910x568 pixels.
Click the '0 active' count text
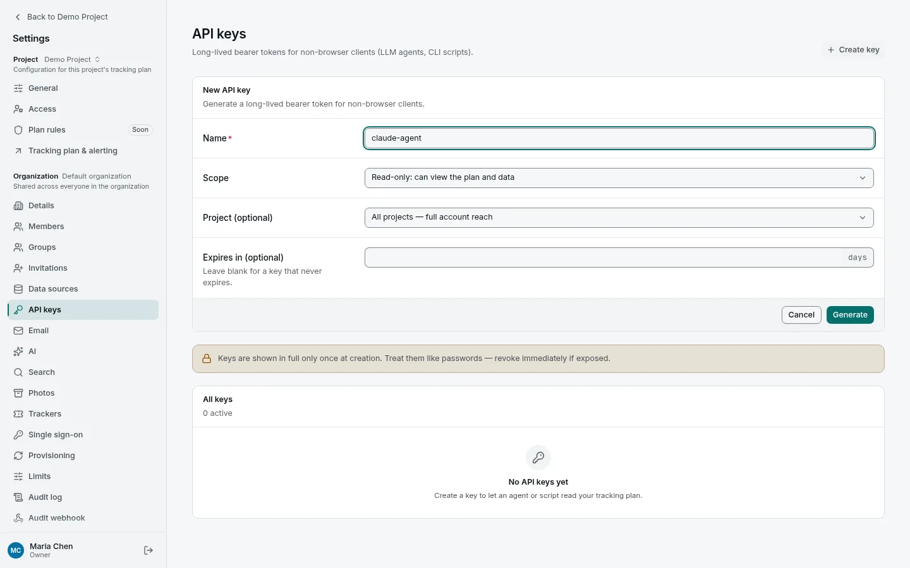(217, 413)
